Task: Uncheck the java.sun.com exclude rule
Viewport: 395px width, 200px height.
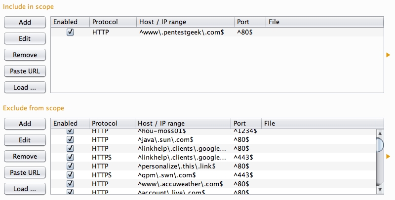Action: [70, 140]
